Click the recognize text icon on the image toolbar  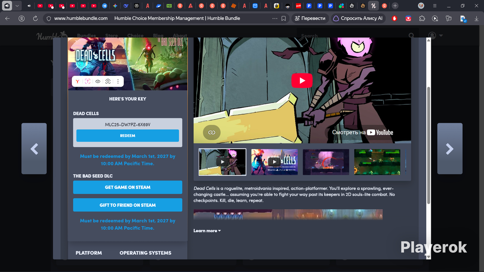pos(88,81)
